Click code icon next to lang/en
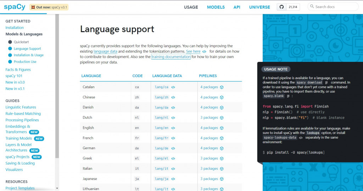Viewport: 363px width, 191px height. click(x=173, y=128)
